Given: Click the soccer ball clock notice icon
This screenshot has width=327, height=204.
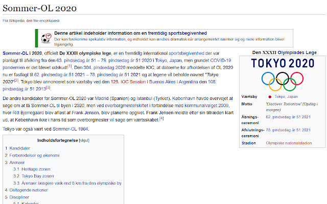Looking at the screenshot, I should (46, 38).
